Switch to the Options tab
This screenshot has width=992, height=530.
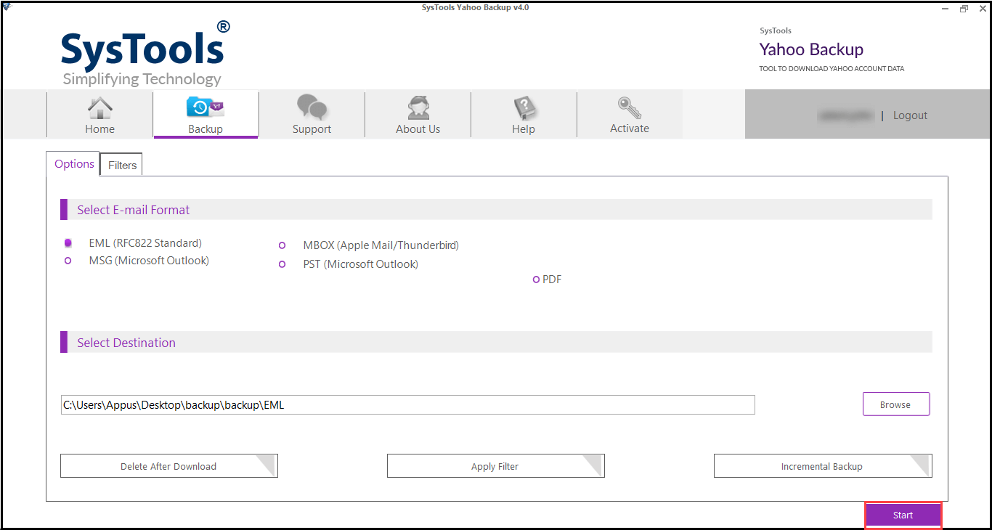pos(75,164)
